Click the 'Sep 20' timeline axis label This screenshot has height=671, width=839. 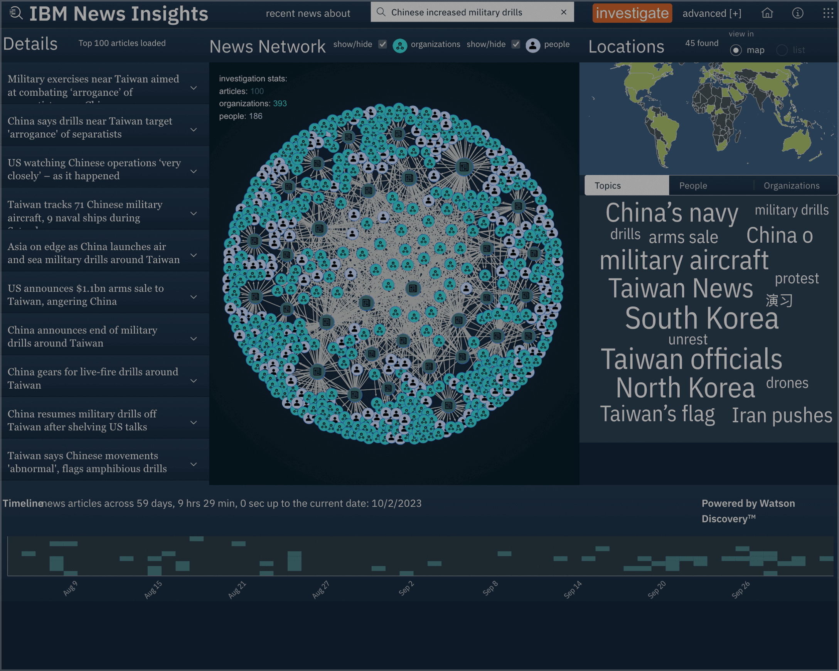pyautogui.click(x=657, y=589)
